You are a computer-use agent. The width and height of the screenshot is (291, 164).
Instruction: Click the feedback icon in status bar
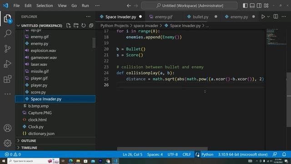275,154
